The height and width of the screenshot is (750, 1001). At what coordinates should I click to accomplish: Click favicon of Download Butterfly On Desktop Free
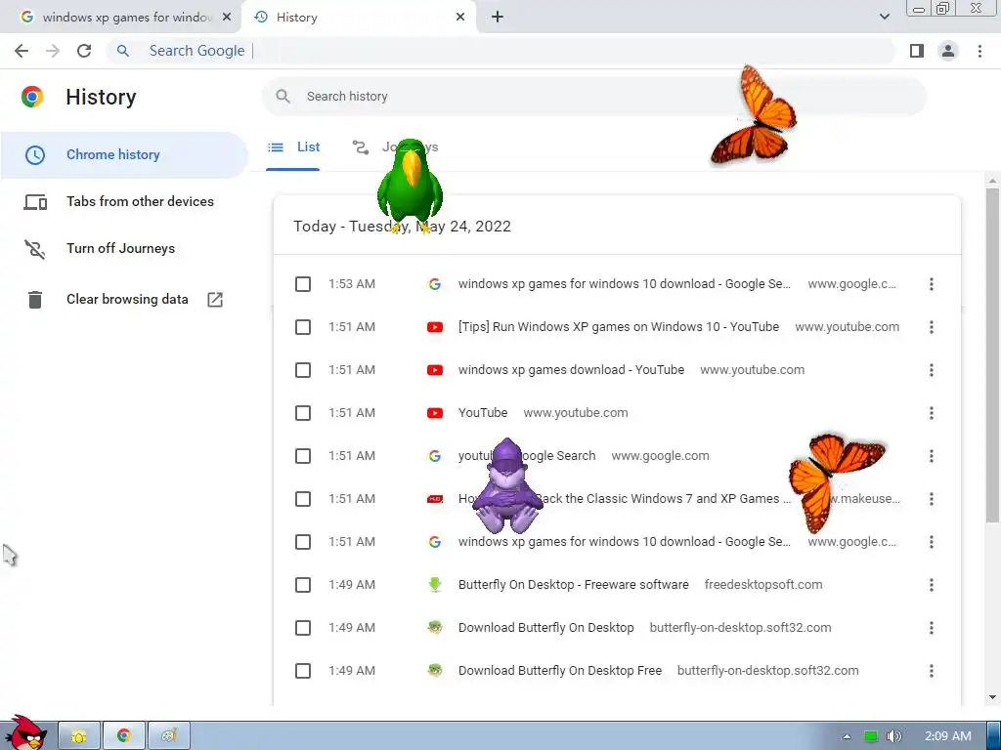435,671
